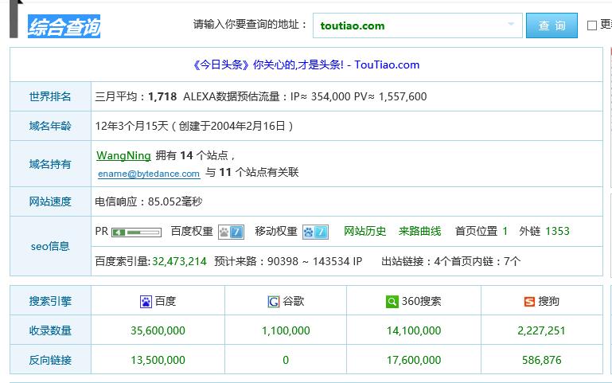Click the 世界排名 row label

50,96
